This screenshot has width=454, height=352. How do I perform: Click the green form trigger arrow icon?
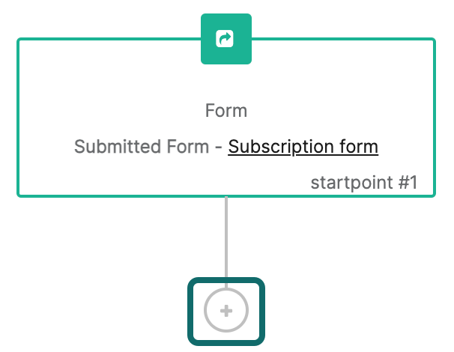coord(225,38)
